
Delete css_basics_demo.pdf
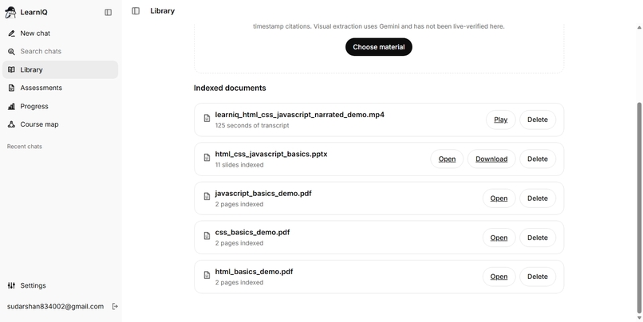(538, 238)
